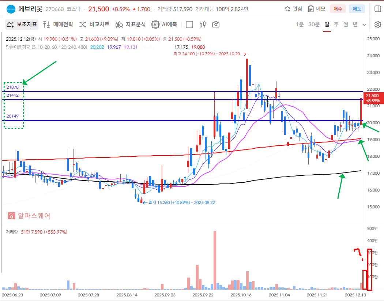Click the current price tag 21,500 on axis
Screen dimensions: 384x301
[373, 98]
